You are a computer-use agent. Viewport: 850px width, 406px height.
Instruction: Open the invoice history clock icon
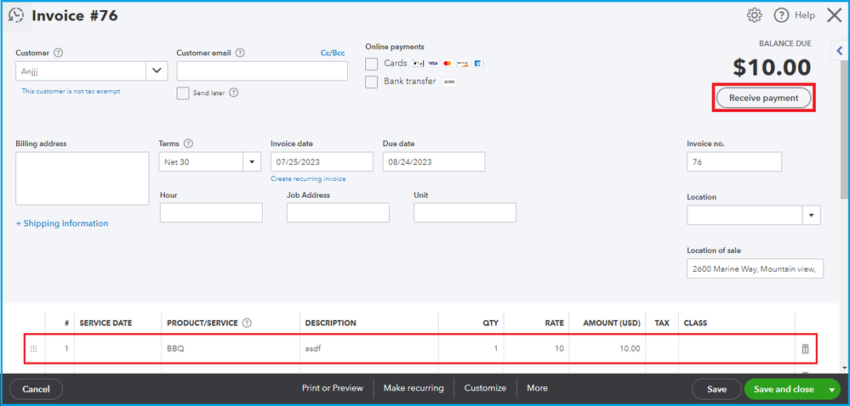pyautogui.click(x=16, y=15)
